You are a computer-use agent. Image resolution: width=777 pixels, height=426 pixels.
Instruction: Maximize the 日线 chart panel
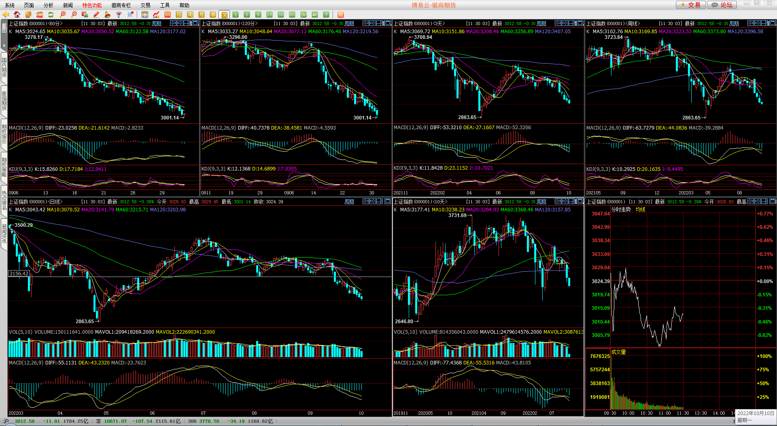click(388, 201)
